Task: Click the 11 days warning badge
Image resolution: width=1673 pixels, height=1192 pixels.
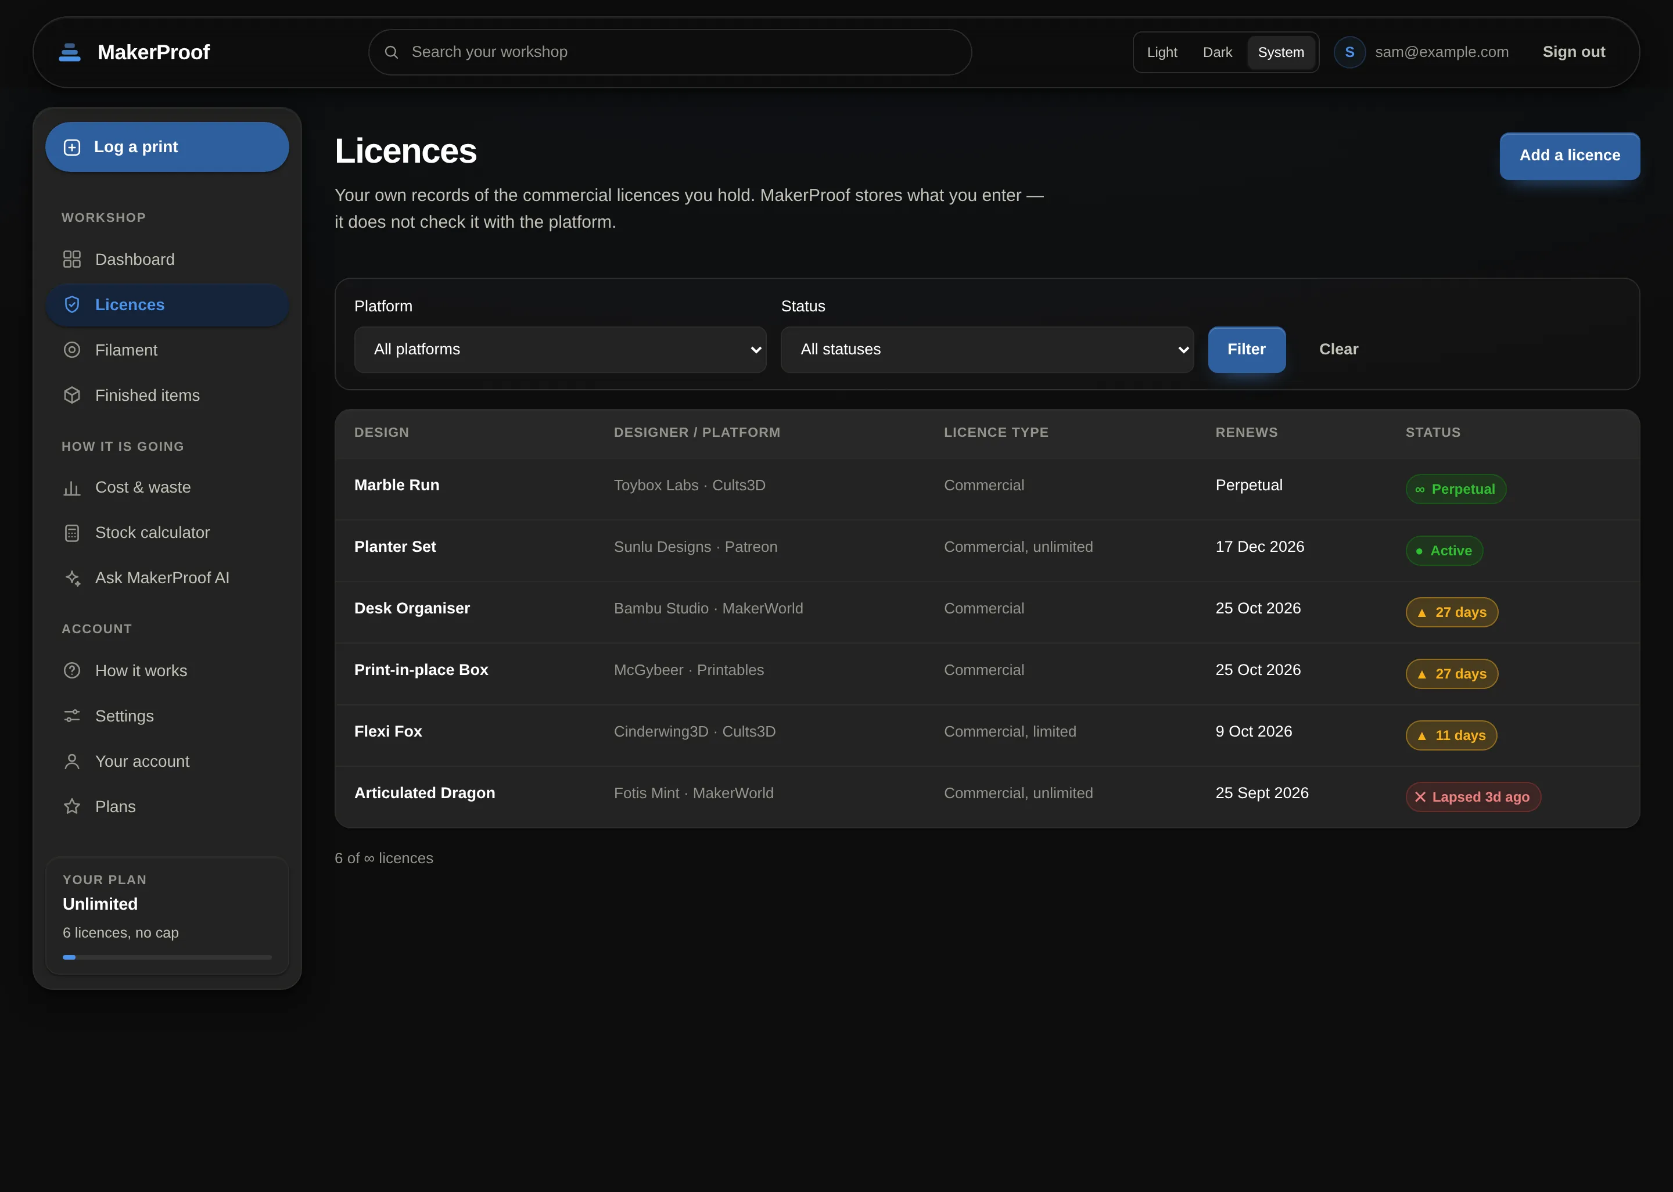Action: [x=1452, y=735]
